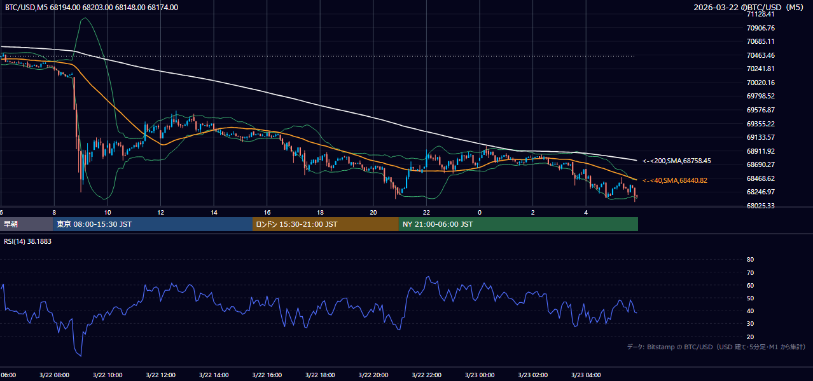Image resolution: width=813 pixels, height=381 pixels.
Task: Click price axis value 68468.62
Action: click(761, 178)
